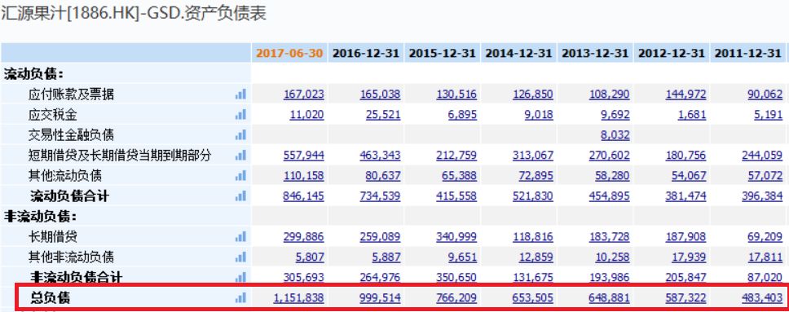Select the 2011-12-31 column header
This screenshot has width=789, height=312.
pos(747,53)
